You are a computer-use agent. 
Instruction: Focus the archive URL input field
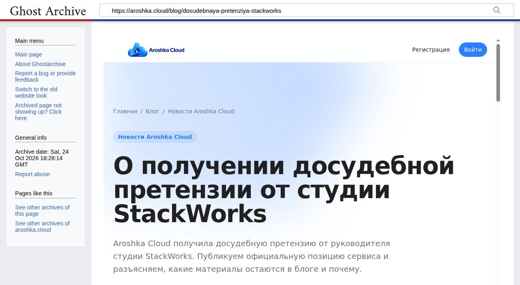[306, 10]
